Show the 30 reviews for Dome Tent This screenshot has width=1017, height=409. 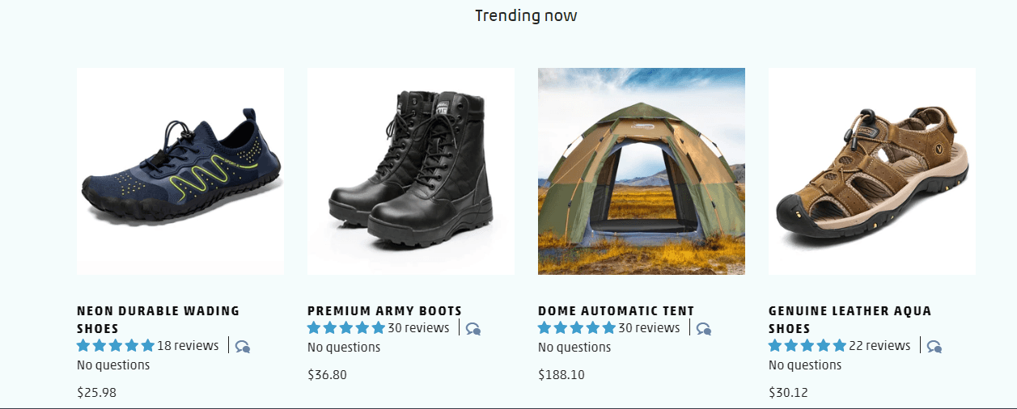click(649, 328)
